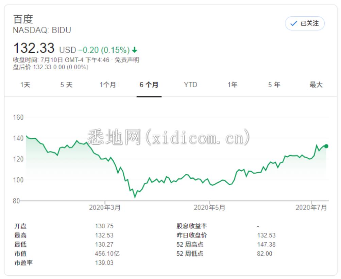Select the 最大 range tab
This screenshot has width=341, height=279.
(316, 85)
